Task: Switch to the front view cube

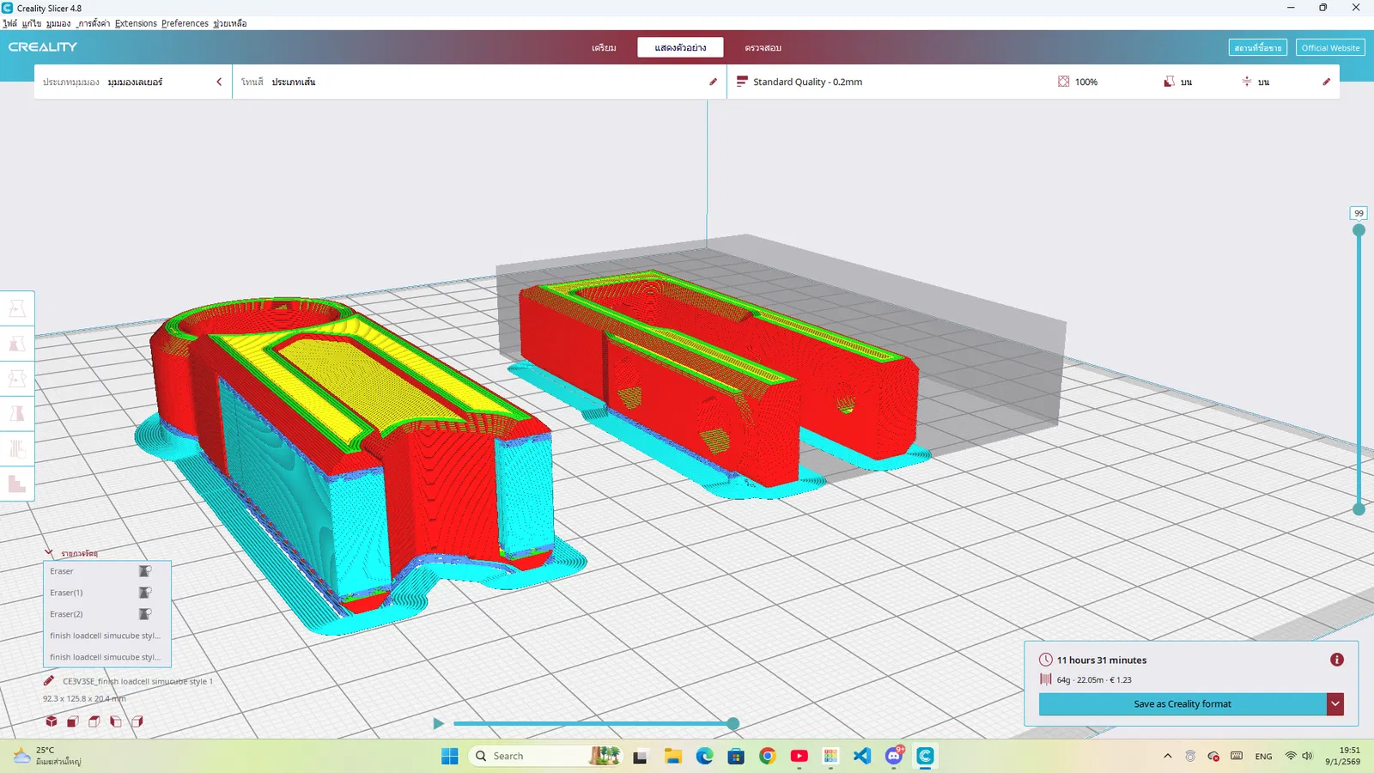Action: pos(73,721)
